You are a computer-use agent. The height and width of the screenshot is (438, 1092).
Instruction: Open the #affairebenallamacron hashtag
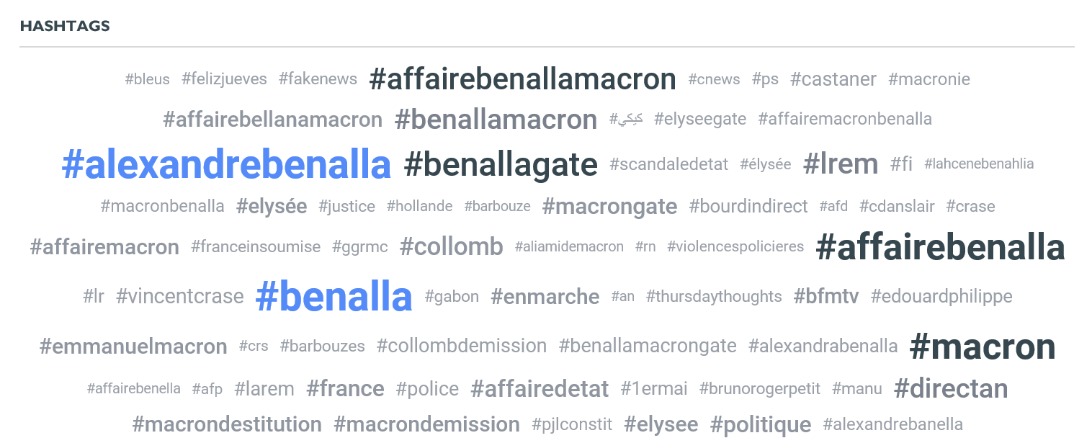click(x=523, y=79)
